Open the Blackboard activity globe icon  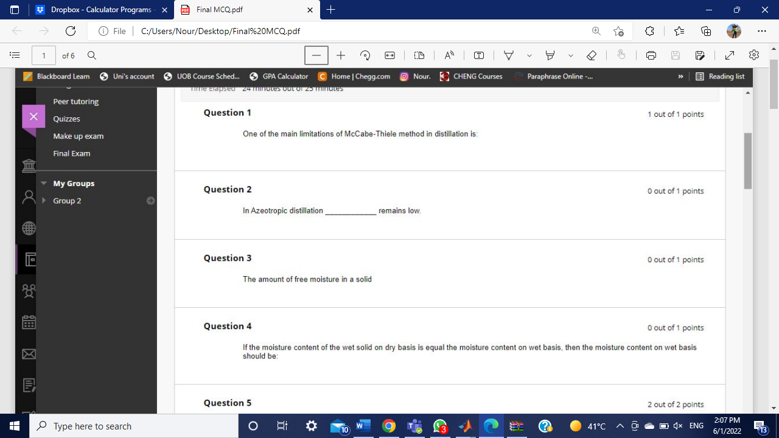coord(28,228)
